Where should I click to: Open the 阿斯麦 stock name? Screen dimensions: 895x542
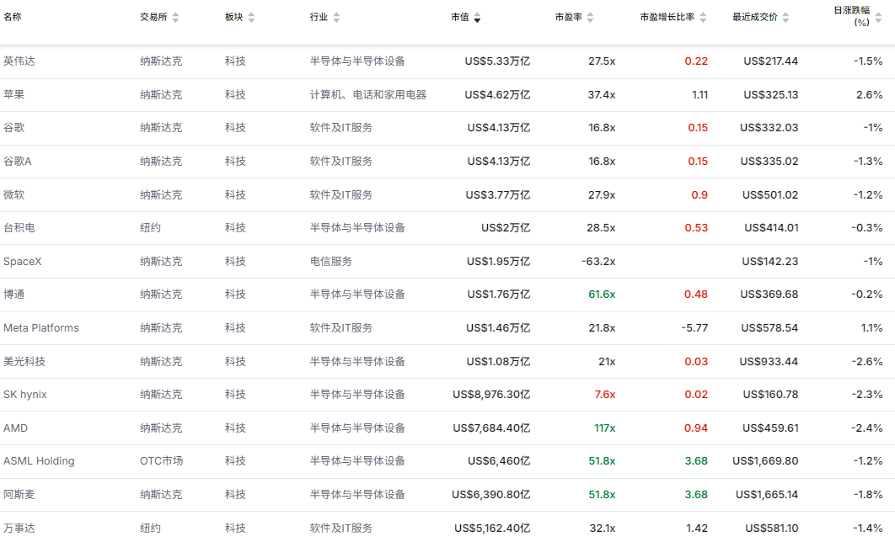click(19, 495)
